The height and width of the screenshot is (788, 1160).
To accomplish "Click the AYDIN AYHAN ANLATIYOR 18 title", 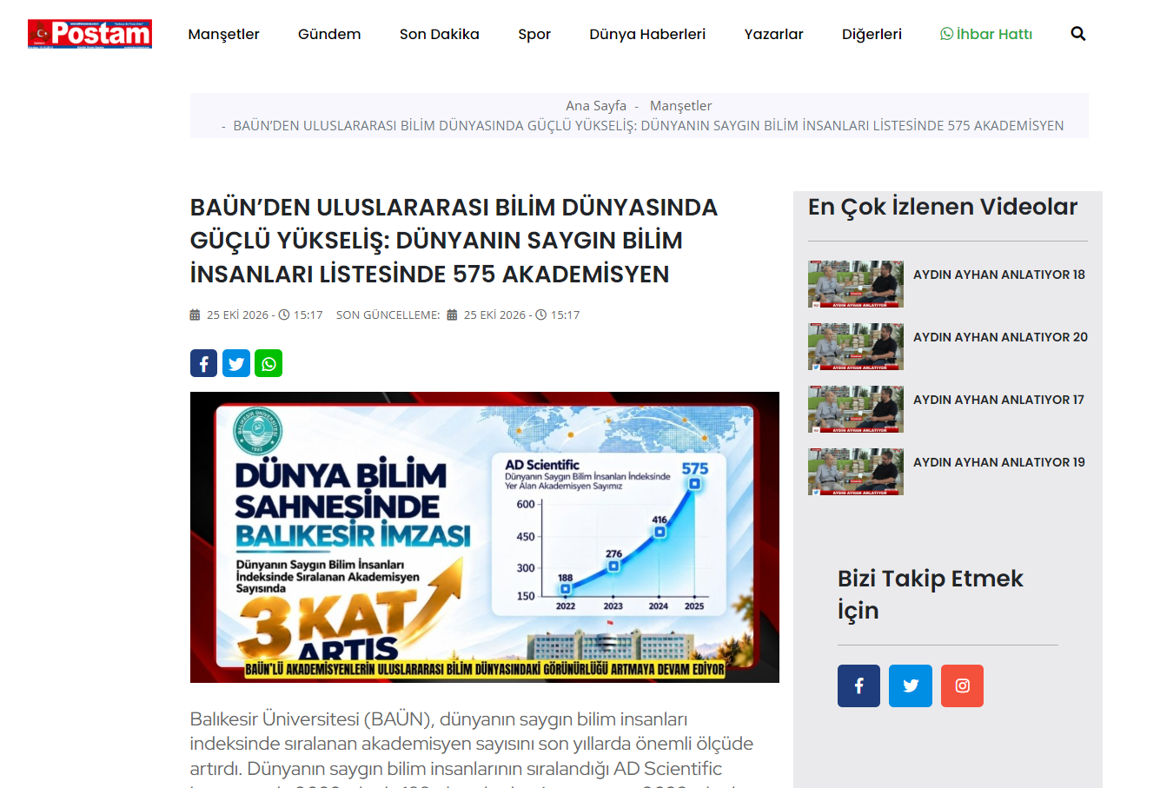I will (x=999, y=275).
